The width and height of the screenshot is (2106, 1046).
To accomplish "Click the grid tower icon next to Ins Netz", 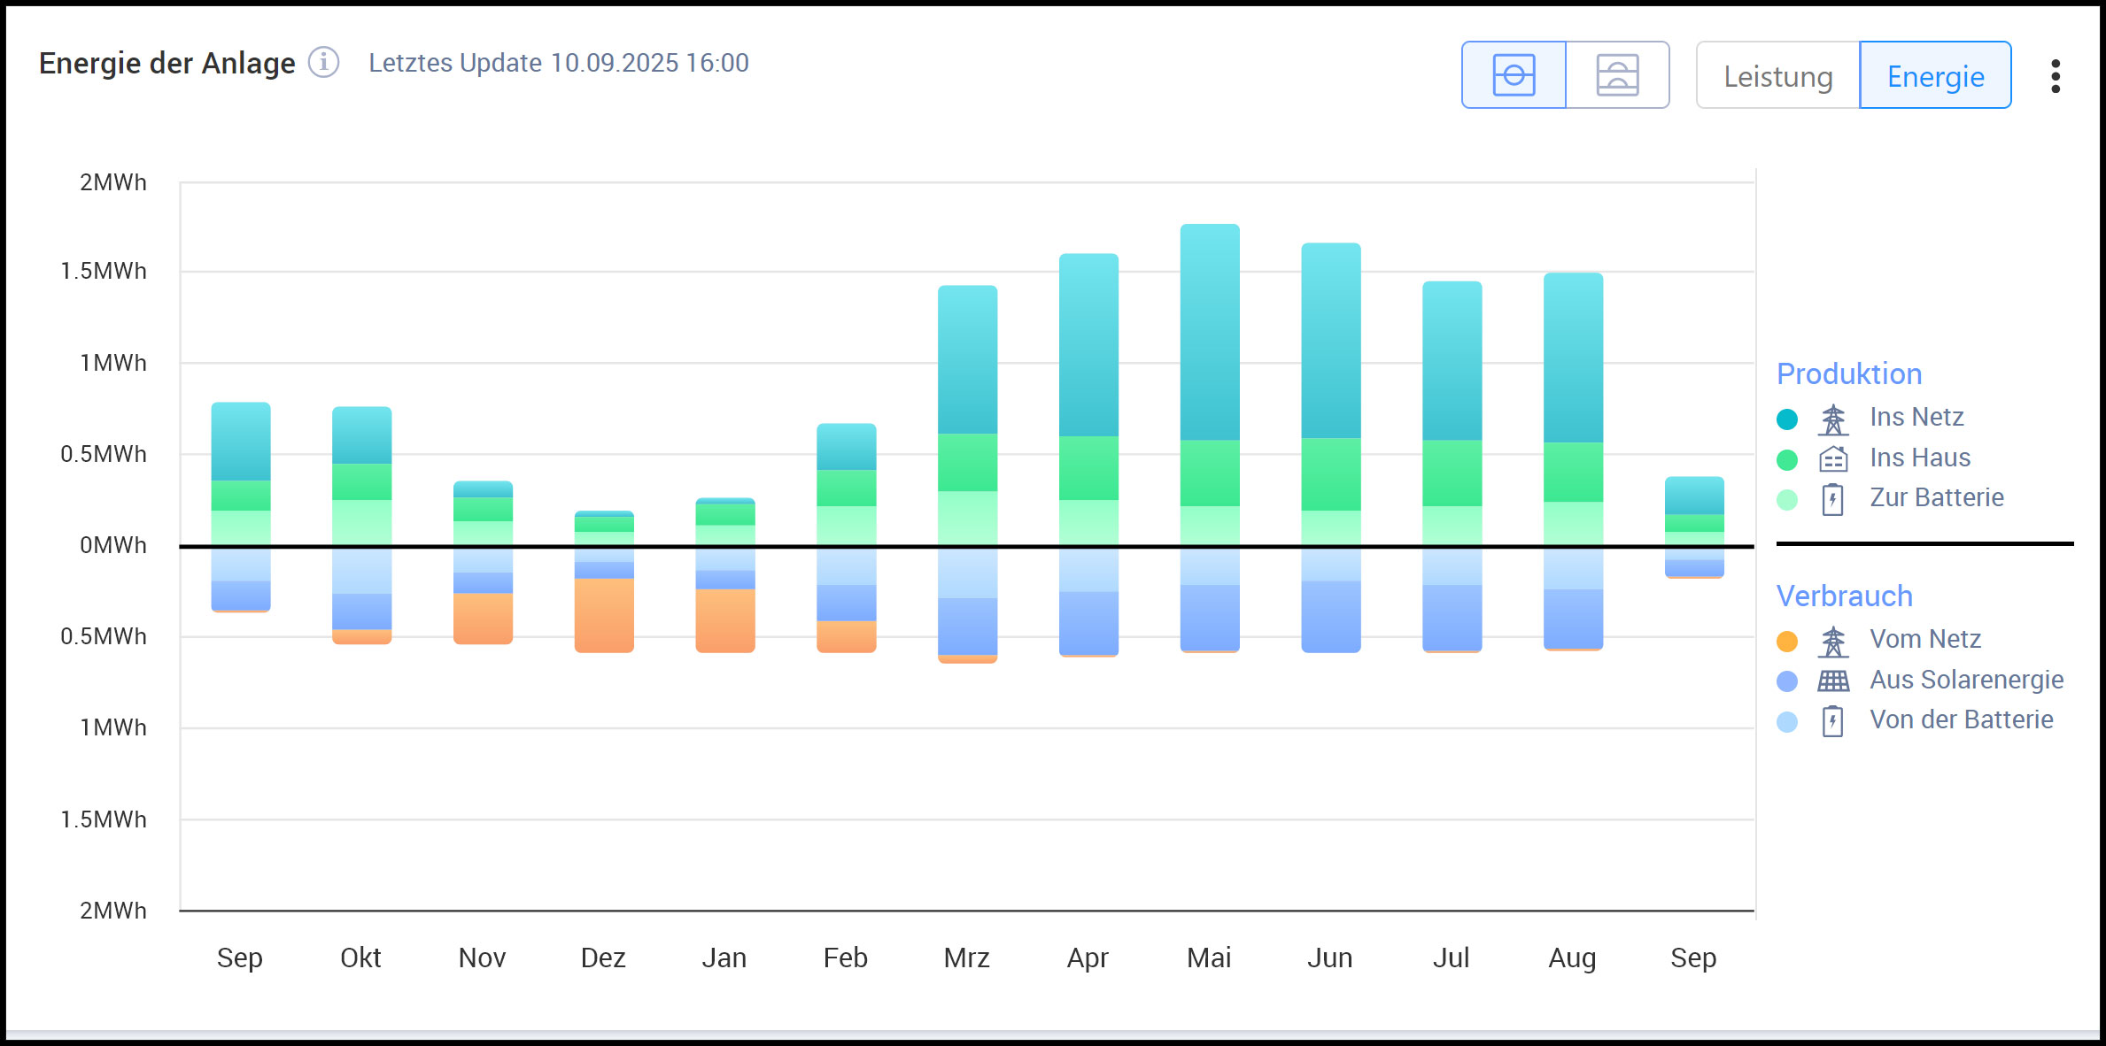I will (1832, 419).
